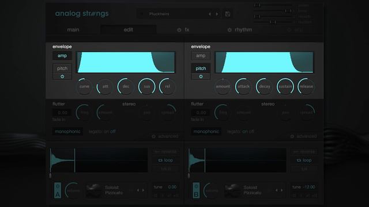Click the layer B volume knob
The image size is (369, 207).
212,190
